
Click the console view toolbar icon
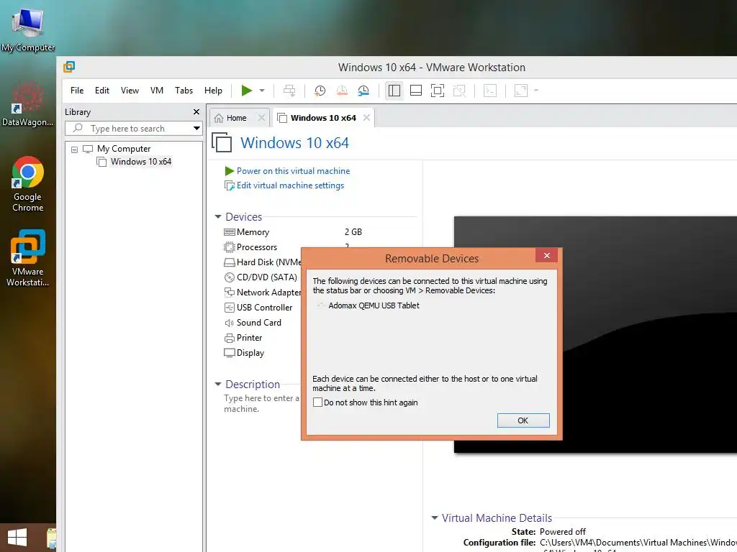[x=489, y=91]
